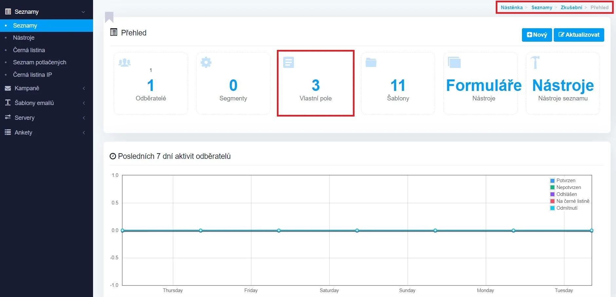Toggle Nepotvrzen series in chart legend
Image resolution: width=616 pixels, height=297 pixels.
point(568,187)
